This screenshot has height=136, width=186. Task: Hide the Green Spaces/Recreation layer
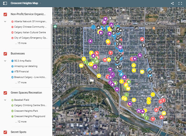pyautogui.click(x=5, y=93)
